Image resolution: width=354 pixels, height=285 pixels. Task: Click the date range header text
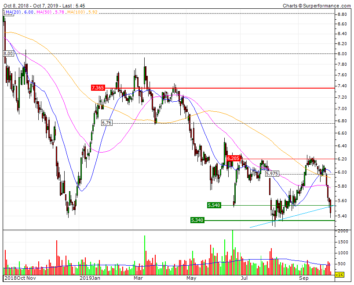point(44,6)
